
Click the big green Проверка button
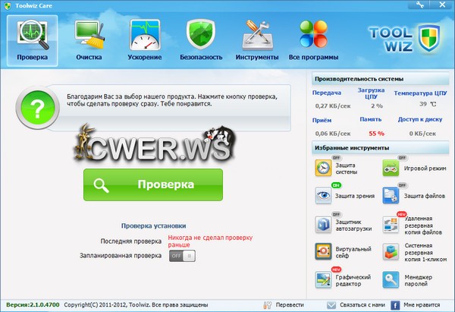[153, 184]
